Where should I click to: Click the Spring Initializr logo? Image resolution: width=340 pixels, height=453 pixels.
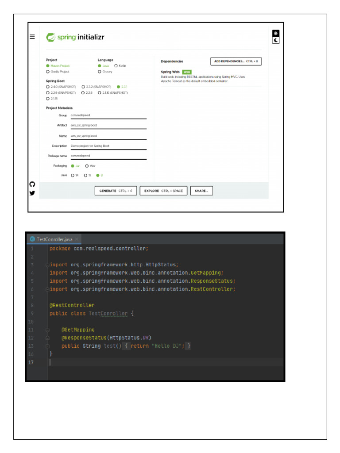coord(76,37)
